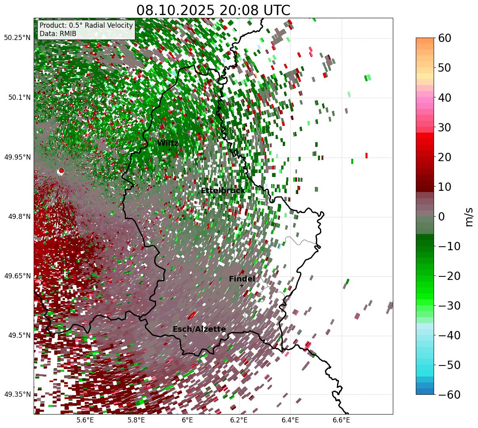Click the 49.5°N latitude tick label
This screenshot has width=478, height=428.
[x=19, y=335]
